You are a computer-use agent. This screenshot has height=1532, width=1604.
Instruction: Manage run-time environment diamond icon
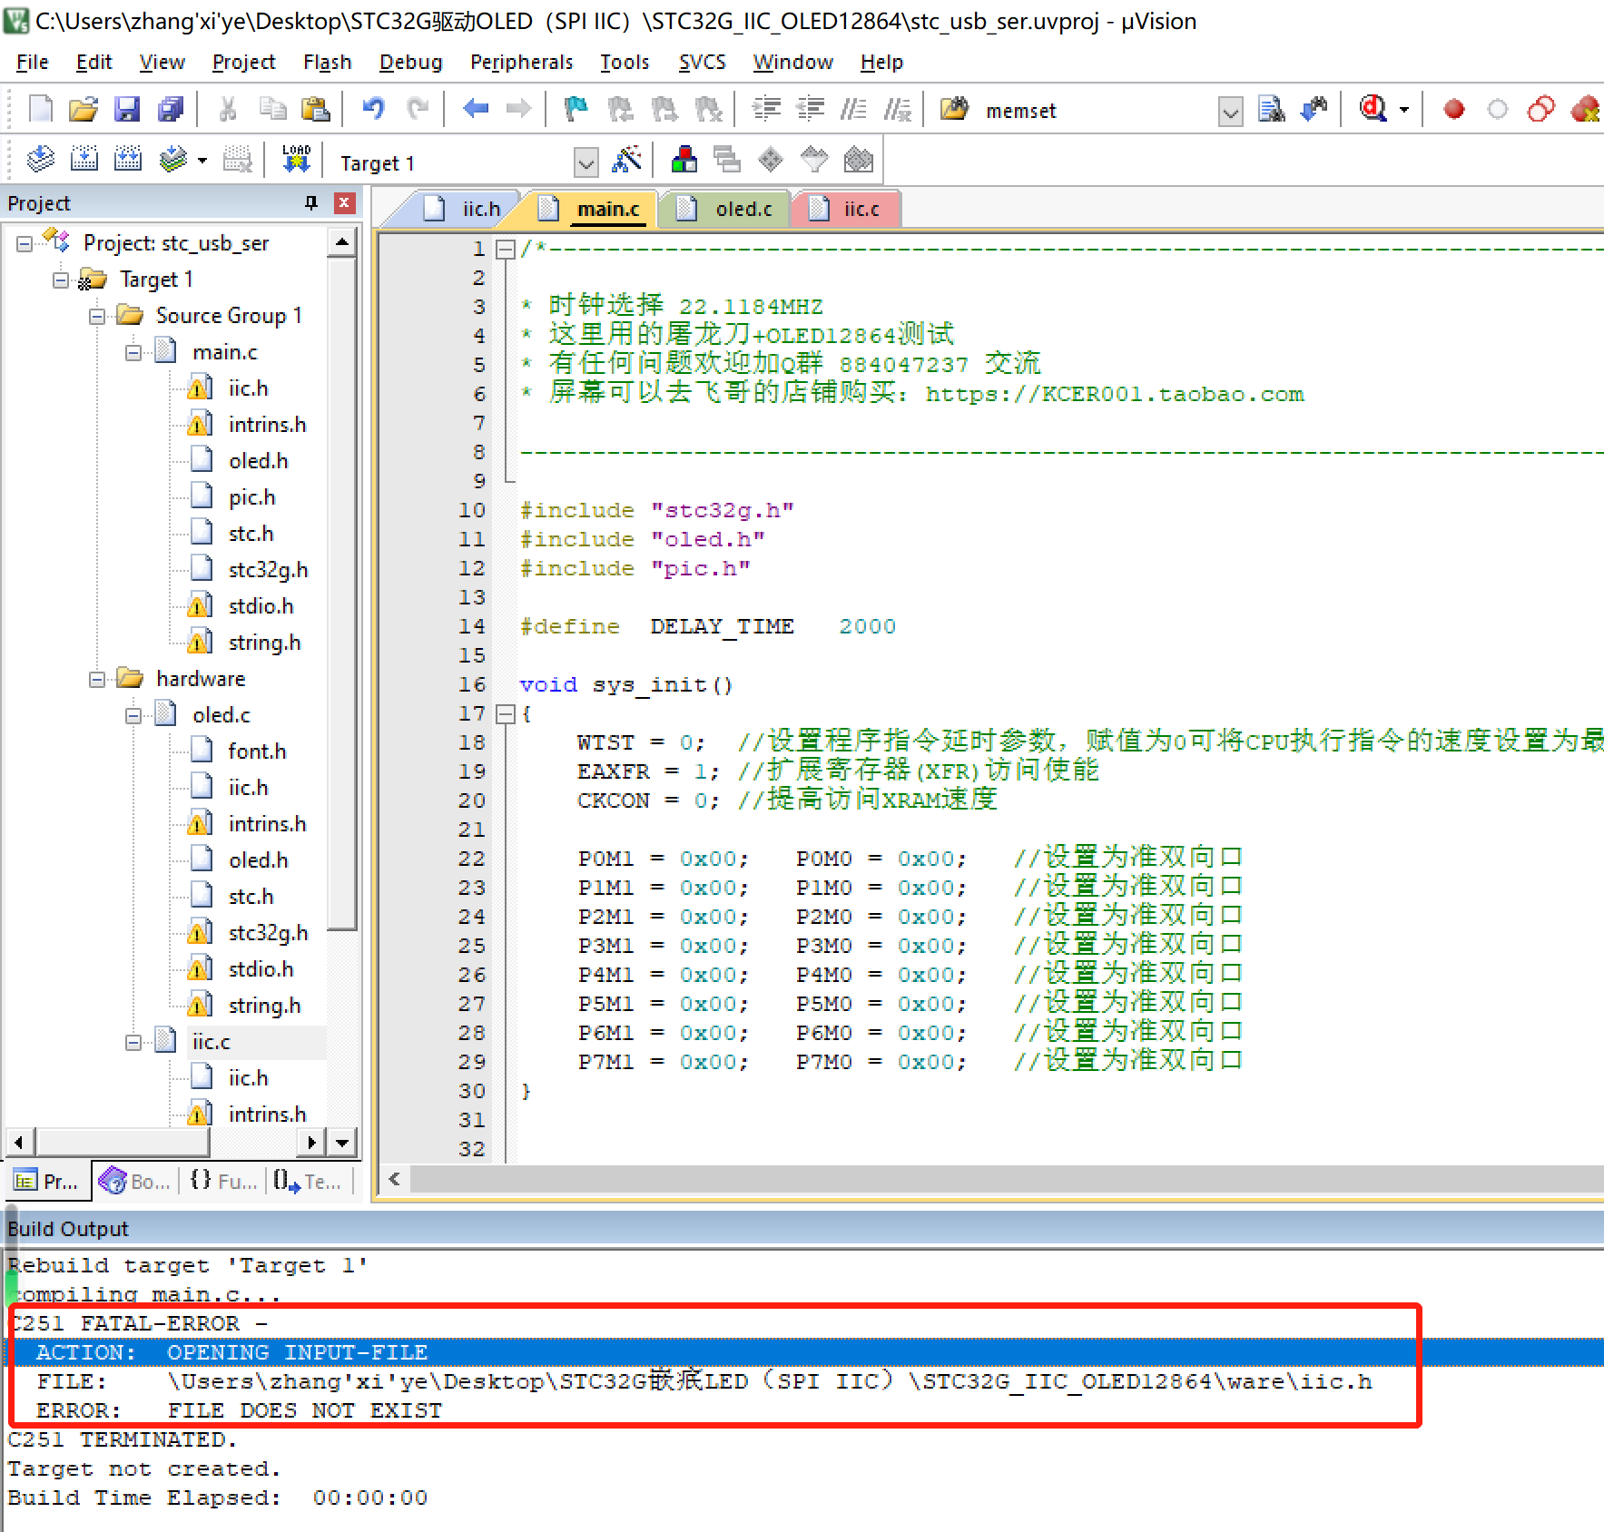(x=770, y=161)
